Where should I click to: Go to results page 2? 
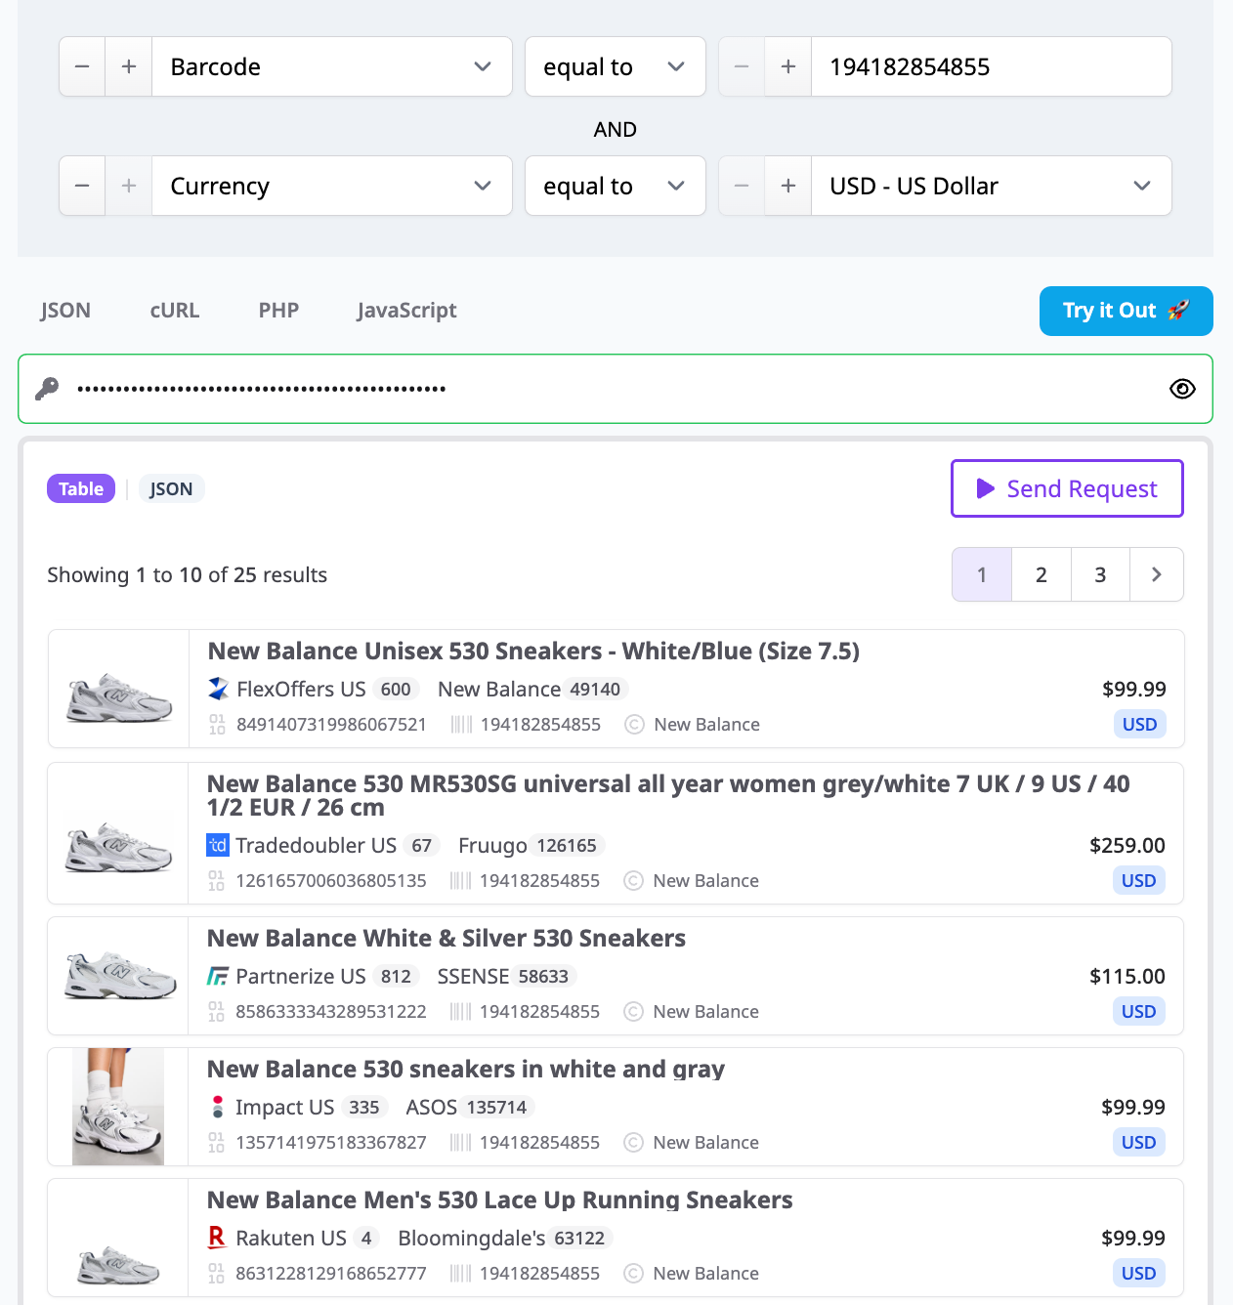pos(1042,574)
